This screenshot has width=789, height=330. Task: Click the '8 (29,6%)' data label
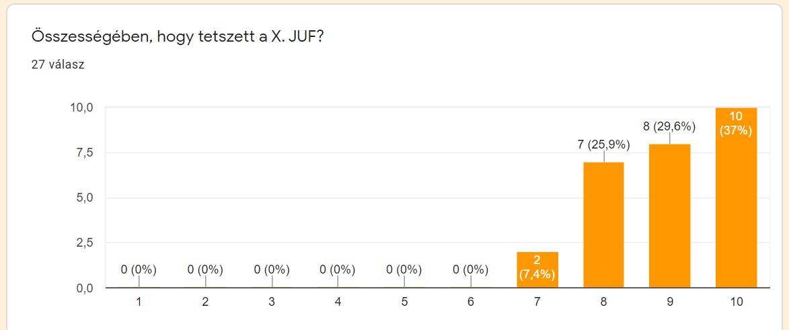pos(669,126)
